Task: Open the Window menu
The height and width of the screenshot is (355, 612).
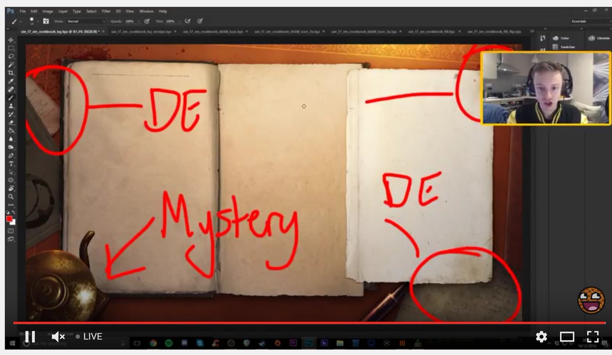Action: (x=146, y=11)
